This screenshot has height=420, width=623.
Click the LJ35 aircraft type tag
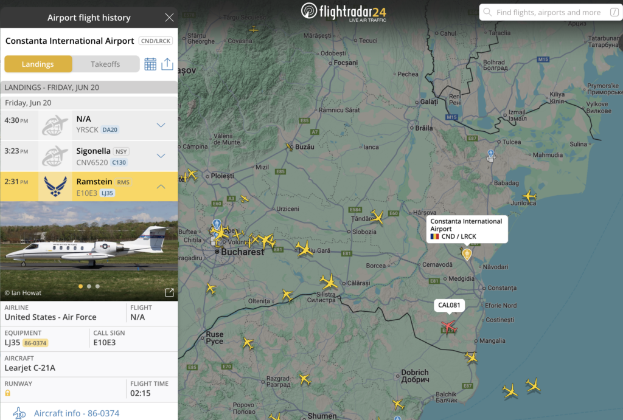pyautogui.click(x=107, y=193)
